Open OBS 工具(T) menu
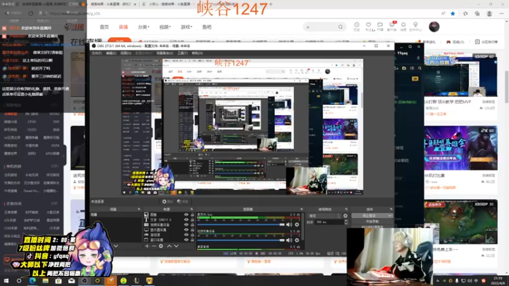This screenshot has height=286, width=509. pyautogui.click(x=183, y=53)
